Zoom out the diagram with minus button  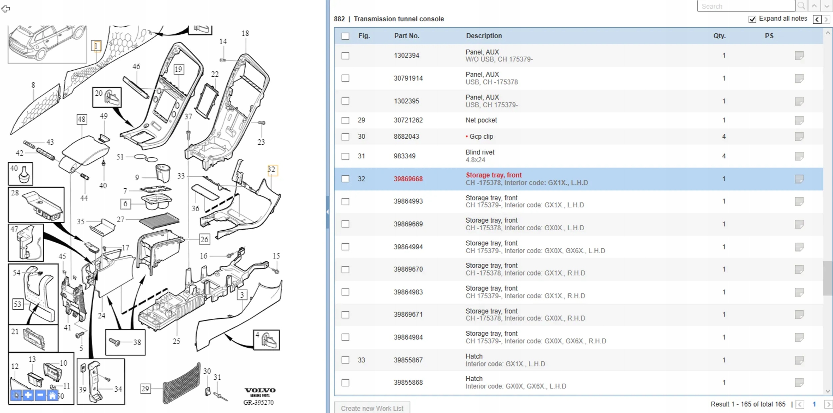point(40,395)
